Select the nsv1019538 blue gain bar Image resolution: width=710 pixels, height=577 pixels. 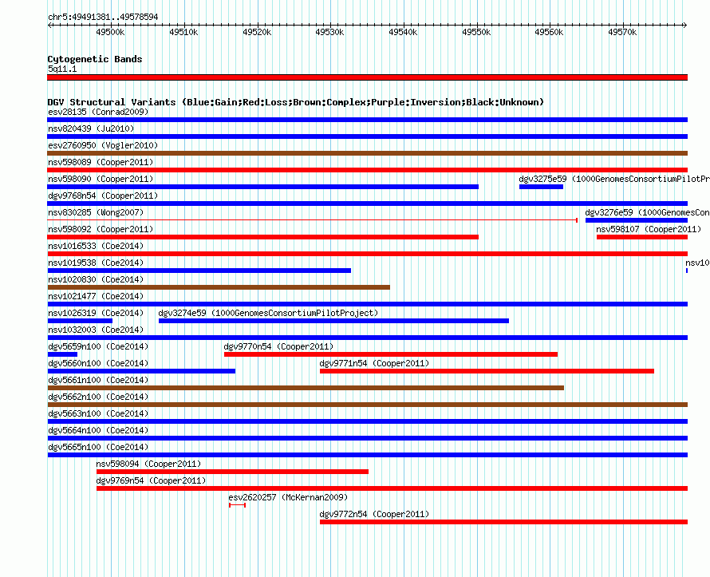tap(199, 271)
